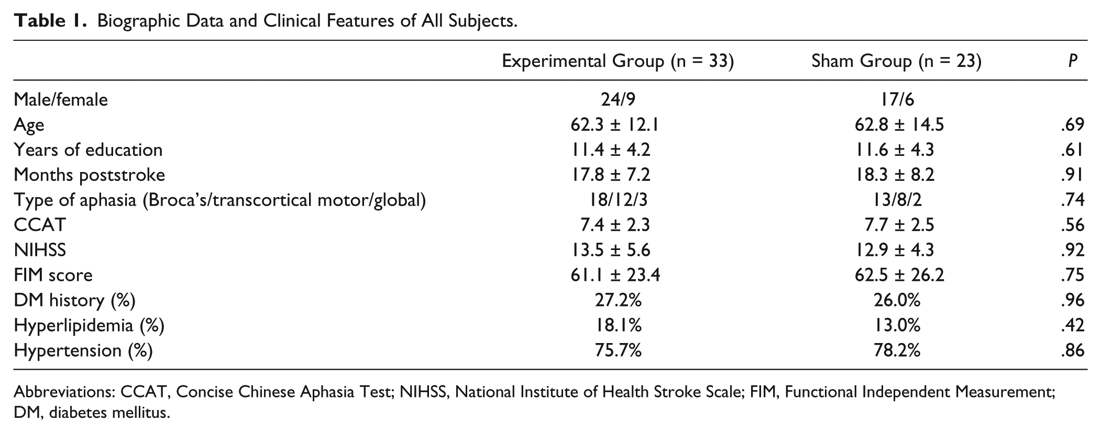Click the NIHSS row label
1101x433 pixels.
[40, 250]
